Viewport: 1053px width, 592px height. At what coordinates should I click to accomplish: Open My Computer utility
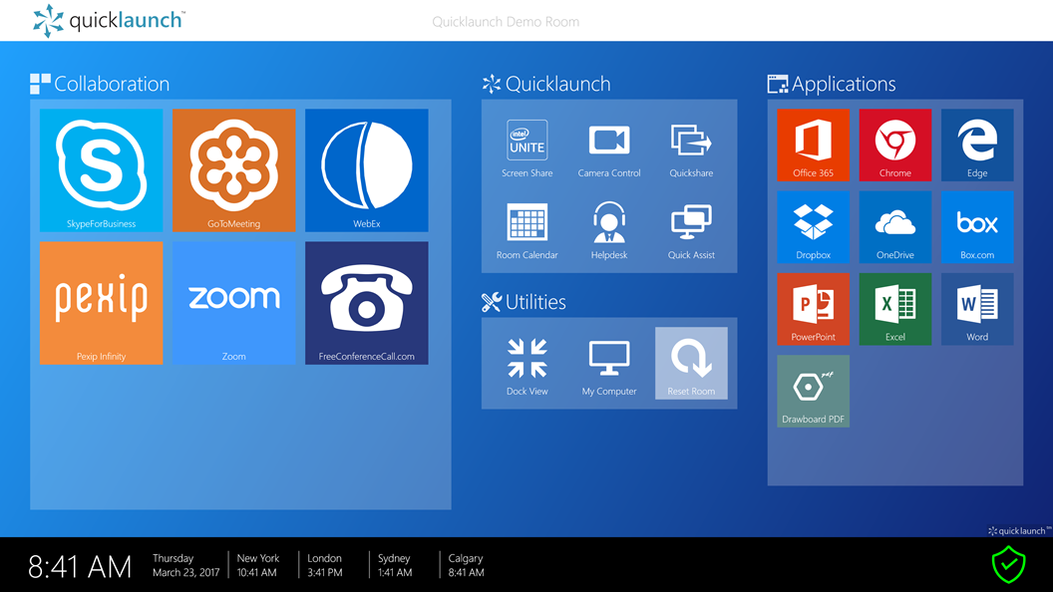[609, 364]
